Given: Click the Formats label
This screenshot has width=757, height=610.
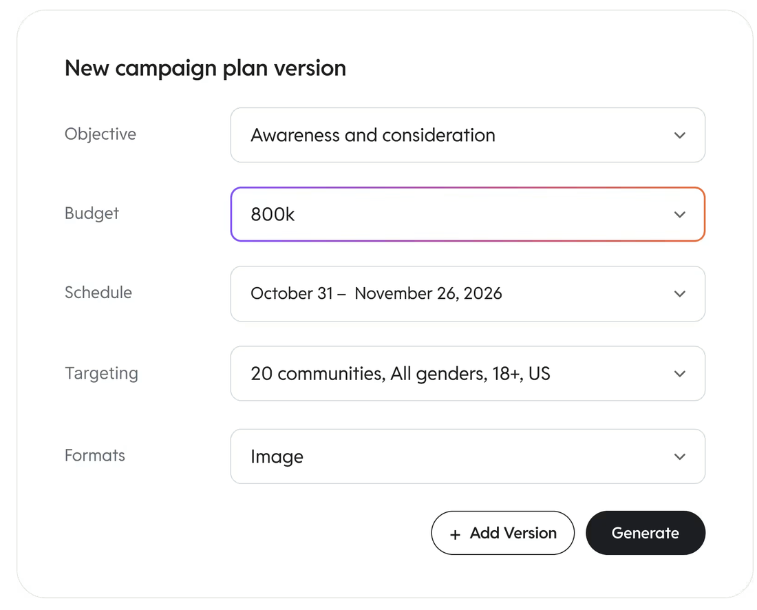Looking at the screenshot, I should click(95, 455).
